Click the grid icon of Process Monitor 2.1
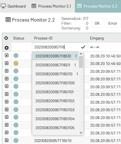Viewport: 121px width, 144px height. [34, 6]
